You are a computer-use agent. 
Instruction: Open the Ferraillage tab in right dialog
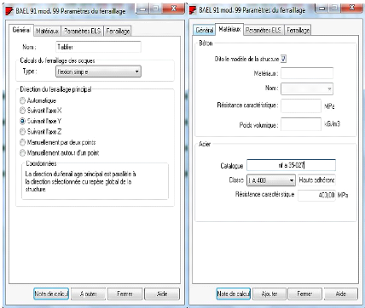[298, 30]
